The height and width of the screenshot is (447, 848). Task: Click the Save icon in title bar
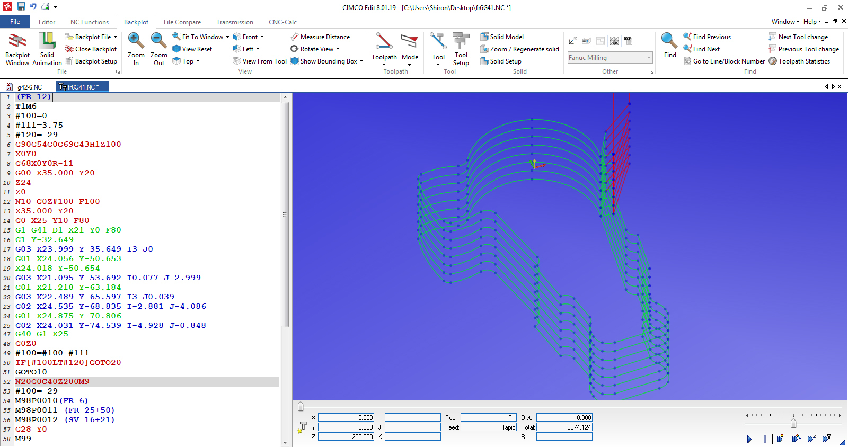(x=21, y=6)
